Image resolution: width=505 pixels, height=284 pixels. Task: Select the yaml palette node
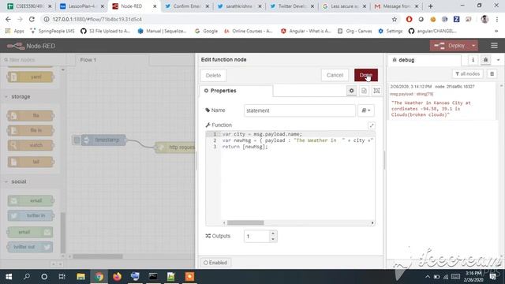(31, 77)
